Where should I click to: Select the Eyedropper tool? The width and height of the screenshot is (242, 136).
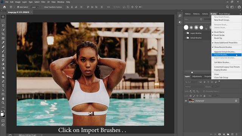[x=3, y=43]
